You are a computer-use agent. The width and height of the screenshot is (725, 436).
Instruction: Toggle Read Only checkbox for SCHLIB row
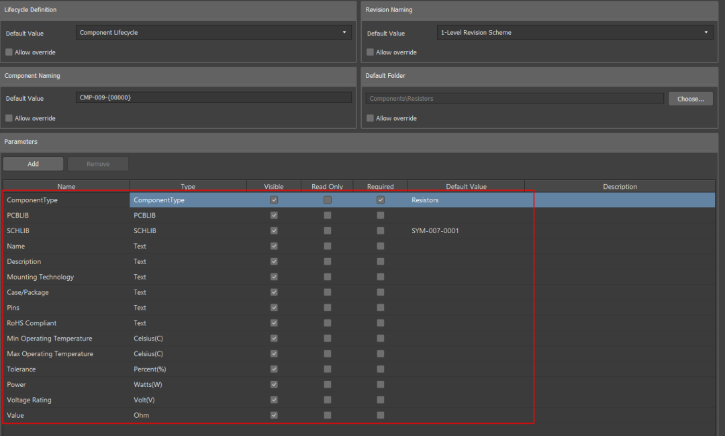pyautogui.click(x=328, y=230)
